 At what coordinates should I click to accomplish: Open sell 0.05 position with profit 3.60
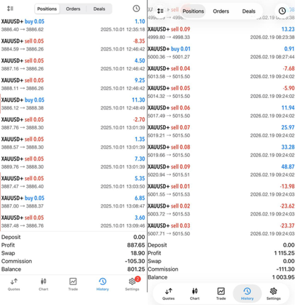coord(73,222)
